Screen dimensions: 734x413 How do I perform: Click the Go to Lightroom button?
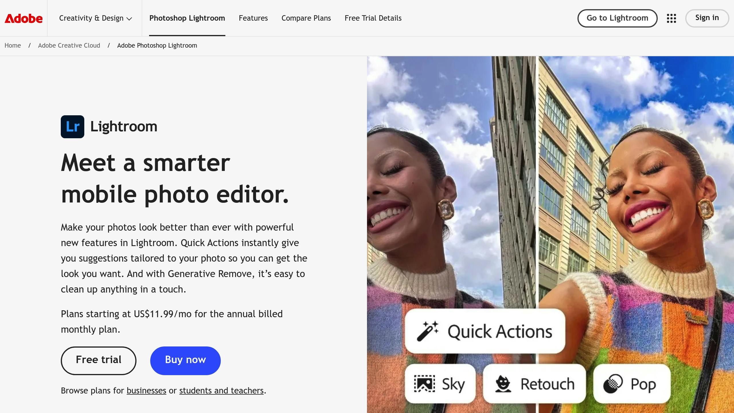pos(617,18)
